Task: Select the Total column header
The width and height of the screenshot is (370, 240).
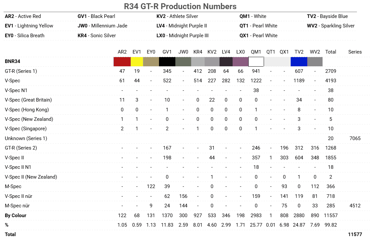Action: tap(330, 52)
